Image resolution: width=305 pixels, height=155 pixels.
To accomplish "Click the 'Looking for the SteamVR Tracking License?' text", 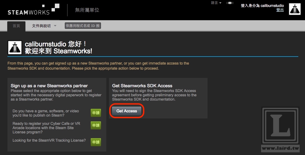I will pyautogui.click(x=49, y=140).
